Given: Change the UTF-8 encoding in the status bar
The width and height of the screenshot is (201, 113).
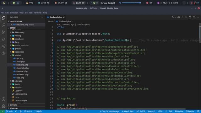Looking at the screenshot, I should (160, 111).
